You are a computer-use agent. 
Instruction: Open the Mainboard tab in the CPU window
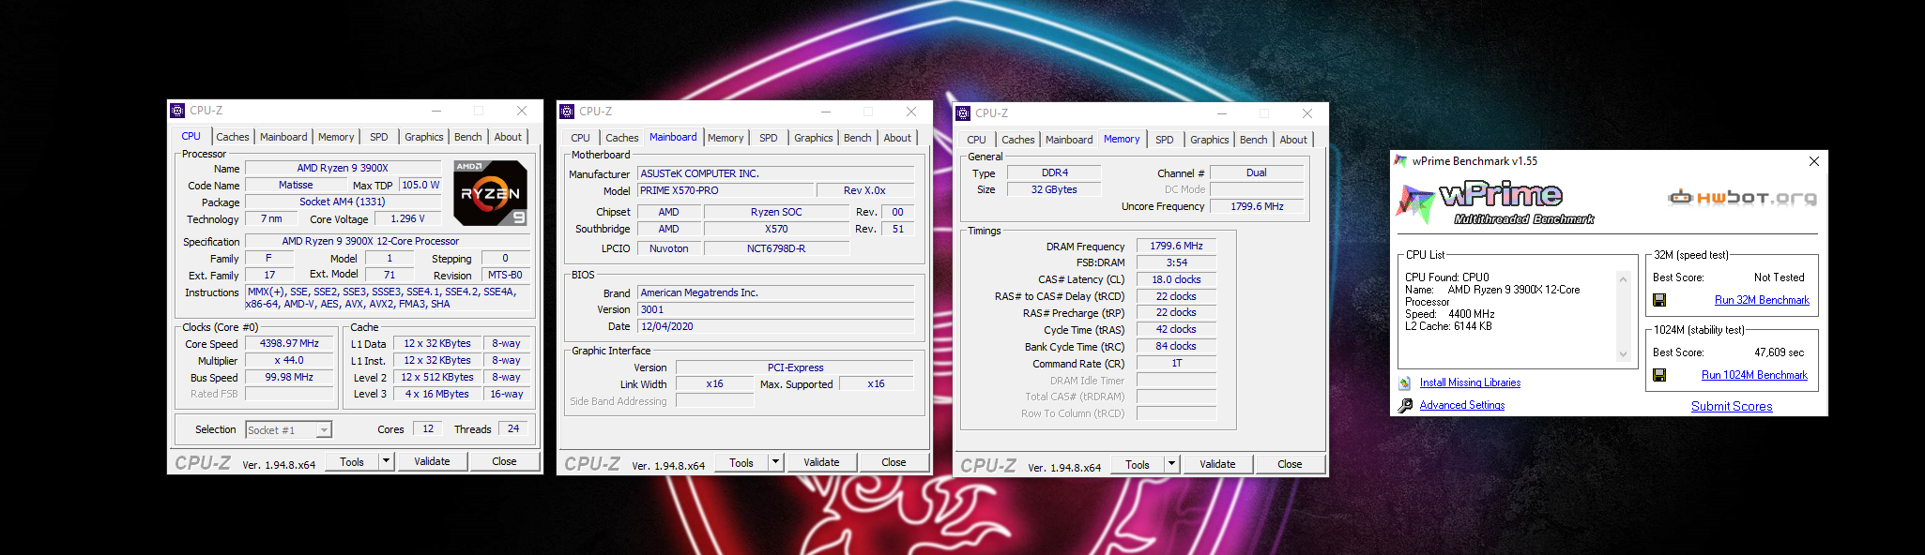click(283, 137)
